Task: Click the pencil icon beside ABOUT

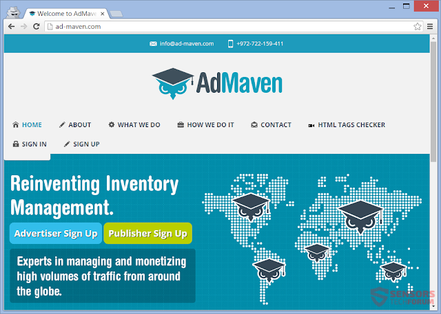Action: (62, 125)
